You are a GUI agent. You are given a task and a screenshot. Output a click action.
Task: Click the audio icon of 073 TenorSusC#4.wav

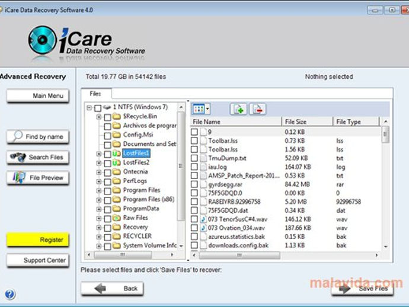point(203,219)
